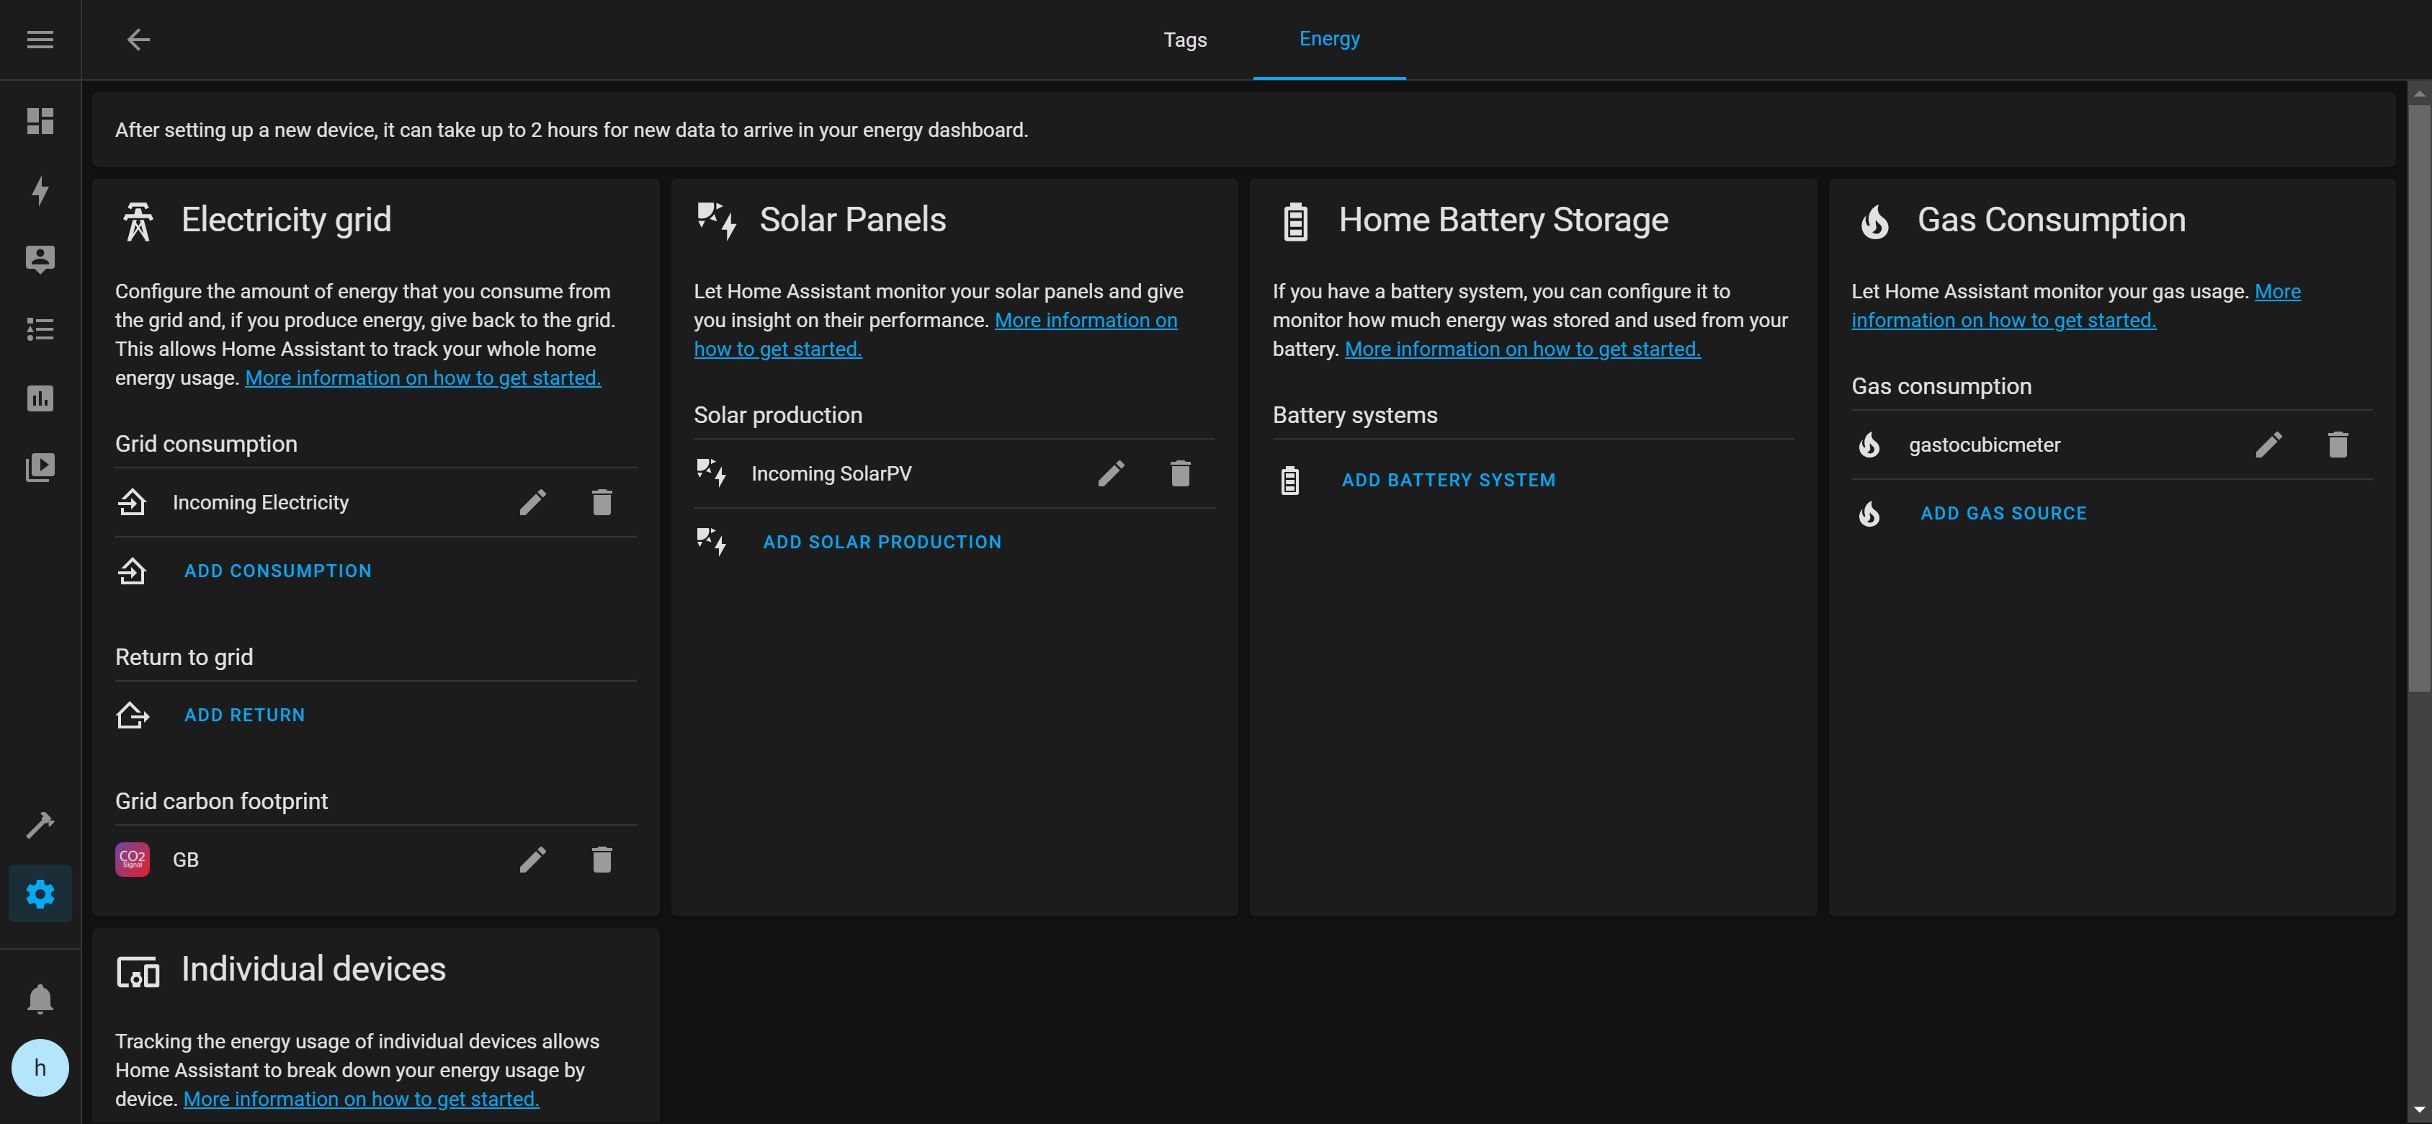Open Notifications via bell icon
This screenshot has width=2432, height=1124.
(40, 999)
